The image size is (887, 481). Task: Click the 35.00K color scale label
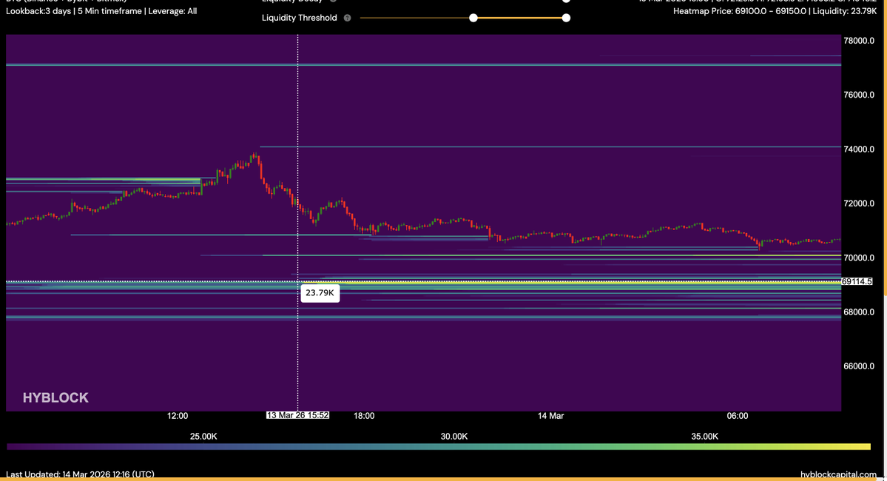[x=705, y=437]
